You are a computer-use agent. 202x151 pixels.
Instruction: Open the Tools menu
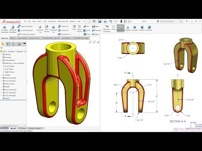[45, 21]
